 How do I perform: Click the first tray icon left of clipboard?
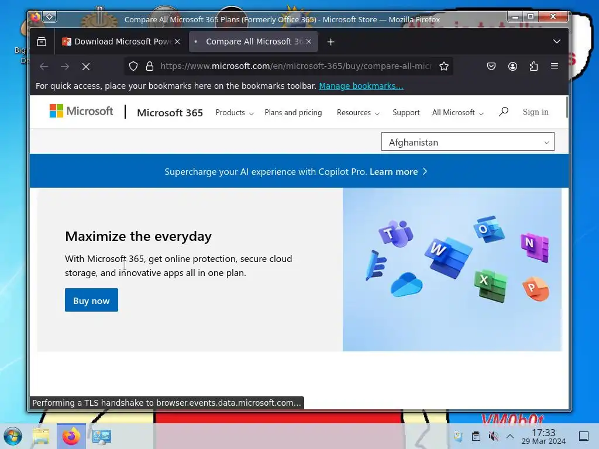pos(458,436)
